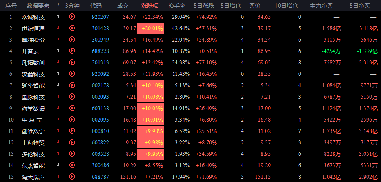Click the 5日增仓 column header
381x182 pixels.
(231, 6)
